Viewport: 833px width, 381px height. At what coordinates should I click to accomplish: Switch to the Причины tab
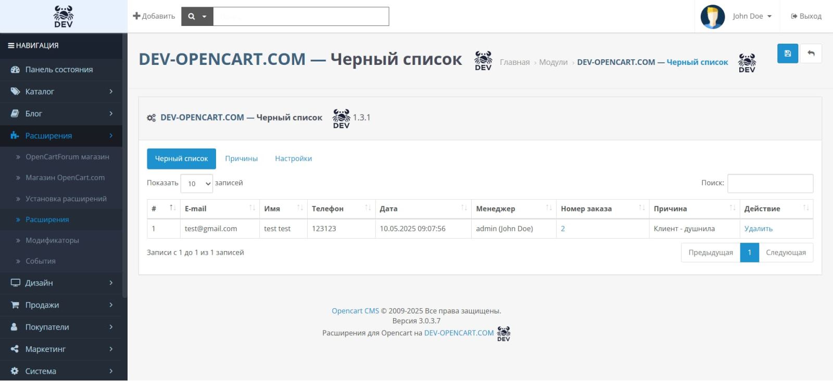pyautogui.click(x=242, y=159)
